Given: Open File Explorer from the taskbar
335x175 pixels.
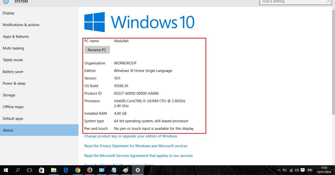Looking at the screenshot, I should tap(53, 170).
